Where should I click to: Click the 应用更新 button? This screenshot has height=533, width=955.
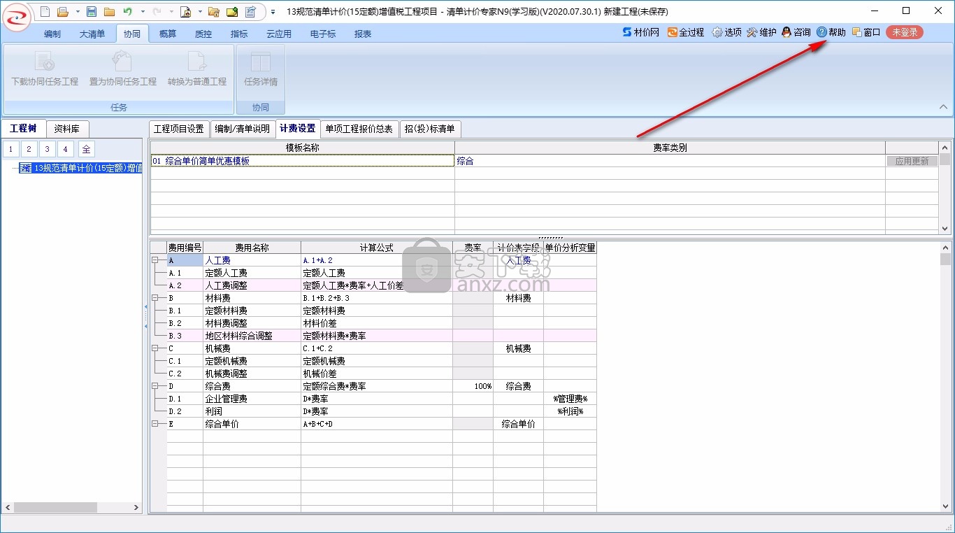click(x=912, y=161)
